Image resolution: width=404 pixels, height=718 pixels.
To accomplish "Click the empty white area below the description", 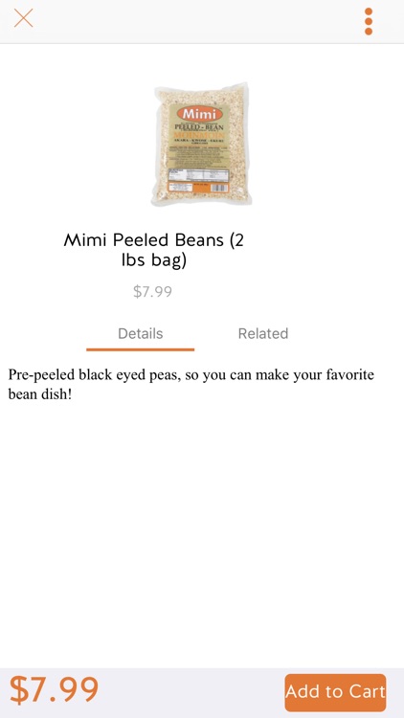I will coord(202,531).
